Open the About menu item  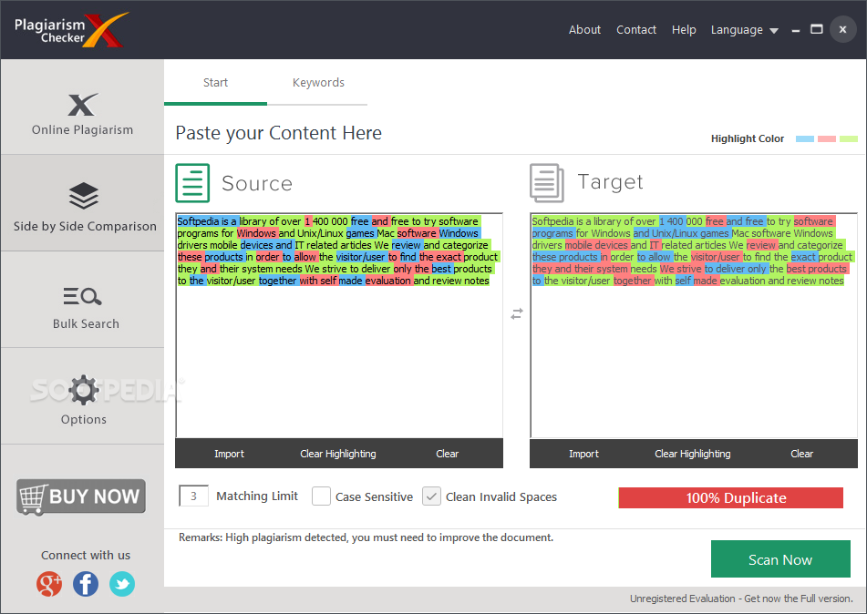pyautogui.click(x=584, y=30)
